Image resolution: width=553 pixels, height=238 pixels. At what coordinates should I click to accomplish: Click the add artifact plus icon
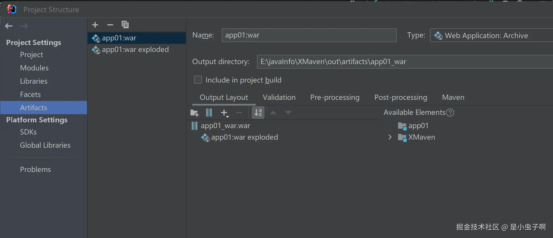(x=95, y=25)
